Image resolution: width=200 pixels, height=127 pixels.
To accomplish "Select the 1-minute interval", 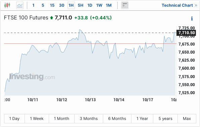I will tap(33, 5).
